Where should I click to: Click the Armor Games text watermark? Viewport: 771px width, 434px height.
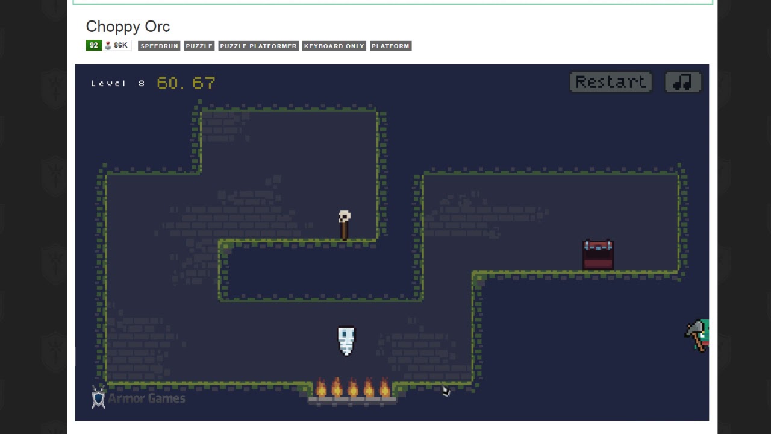(146, 398)
